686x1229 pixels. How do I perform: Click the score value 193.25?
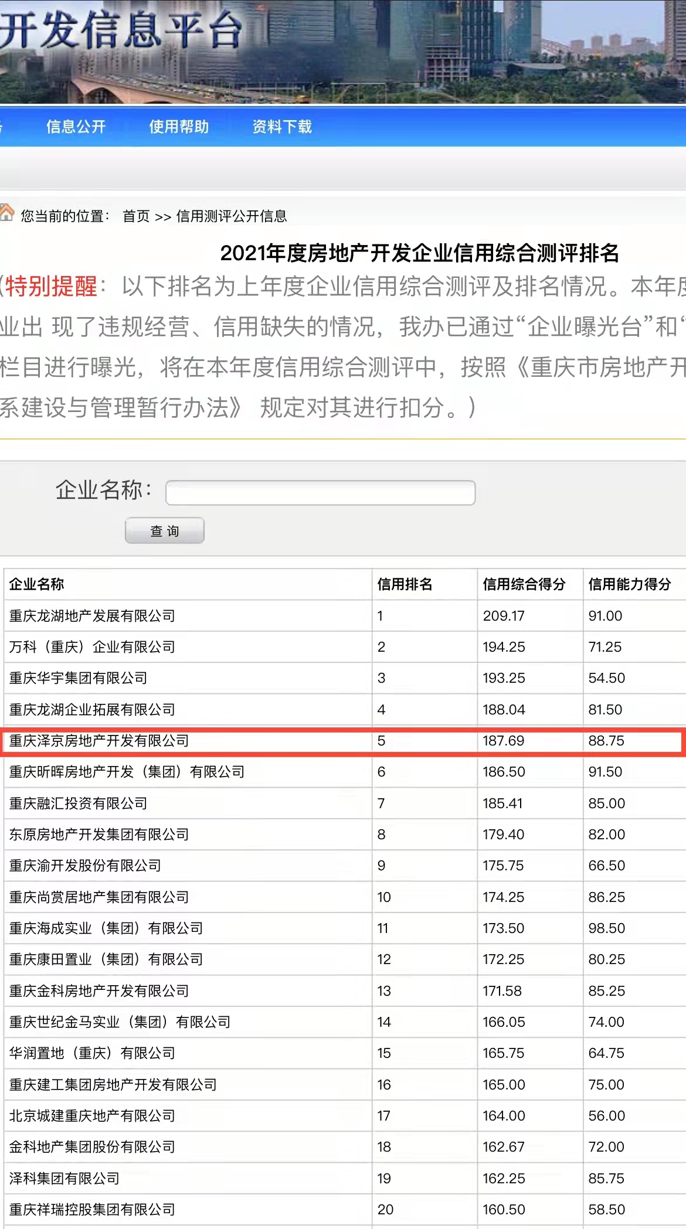(x=504, y=678)
